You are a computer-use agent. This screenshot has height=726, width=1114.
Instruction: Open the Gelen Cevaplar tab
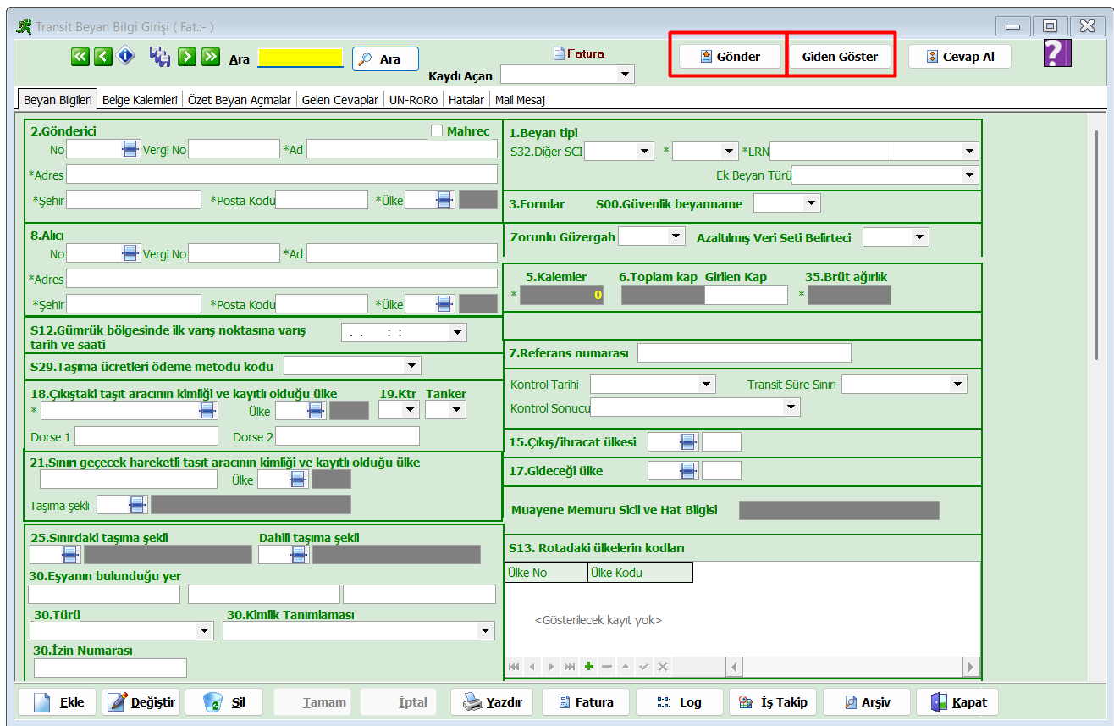(x=340, y=100)
